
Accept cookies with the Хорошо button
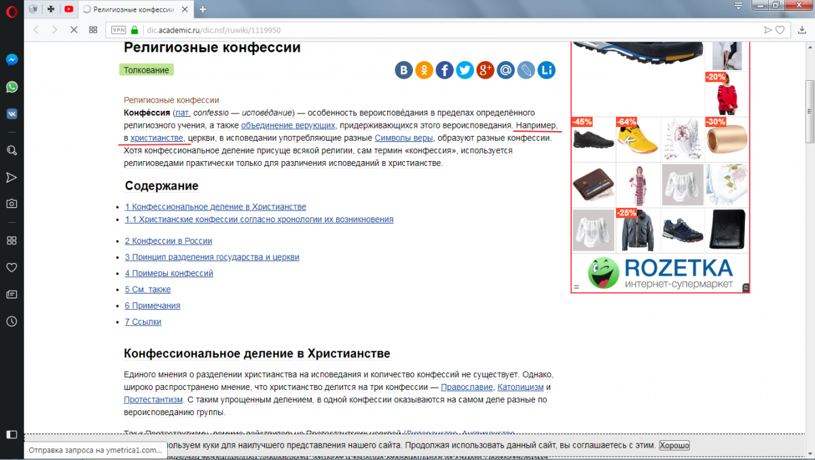click(674, 445)
